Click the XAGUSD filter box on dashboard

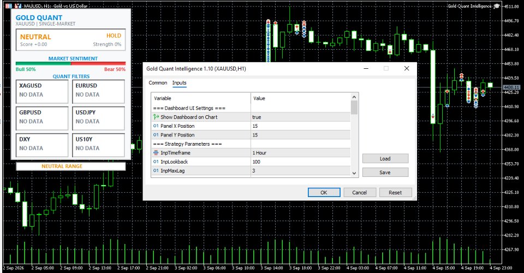pyautogui.click(x=42, y=91)
